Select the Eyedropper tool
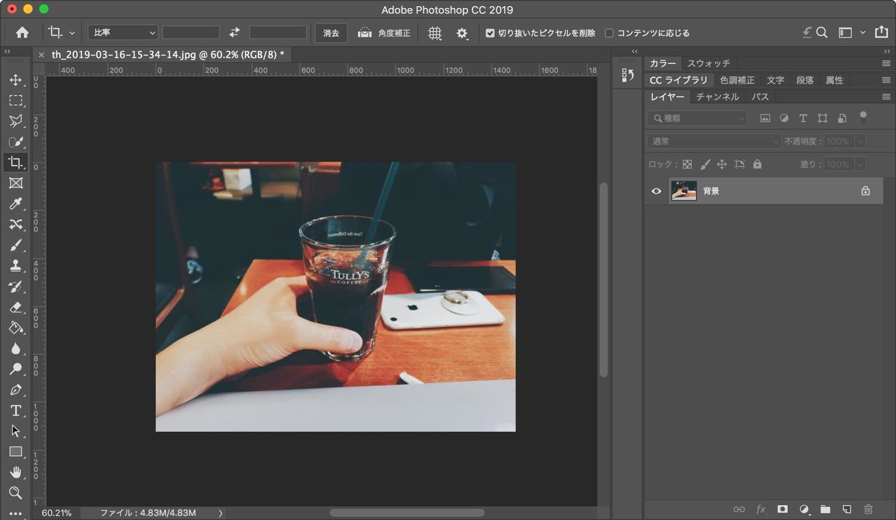This screenshot has width=896, height=520. coord(16,204)
